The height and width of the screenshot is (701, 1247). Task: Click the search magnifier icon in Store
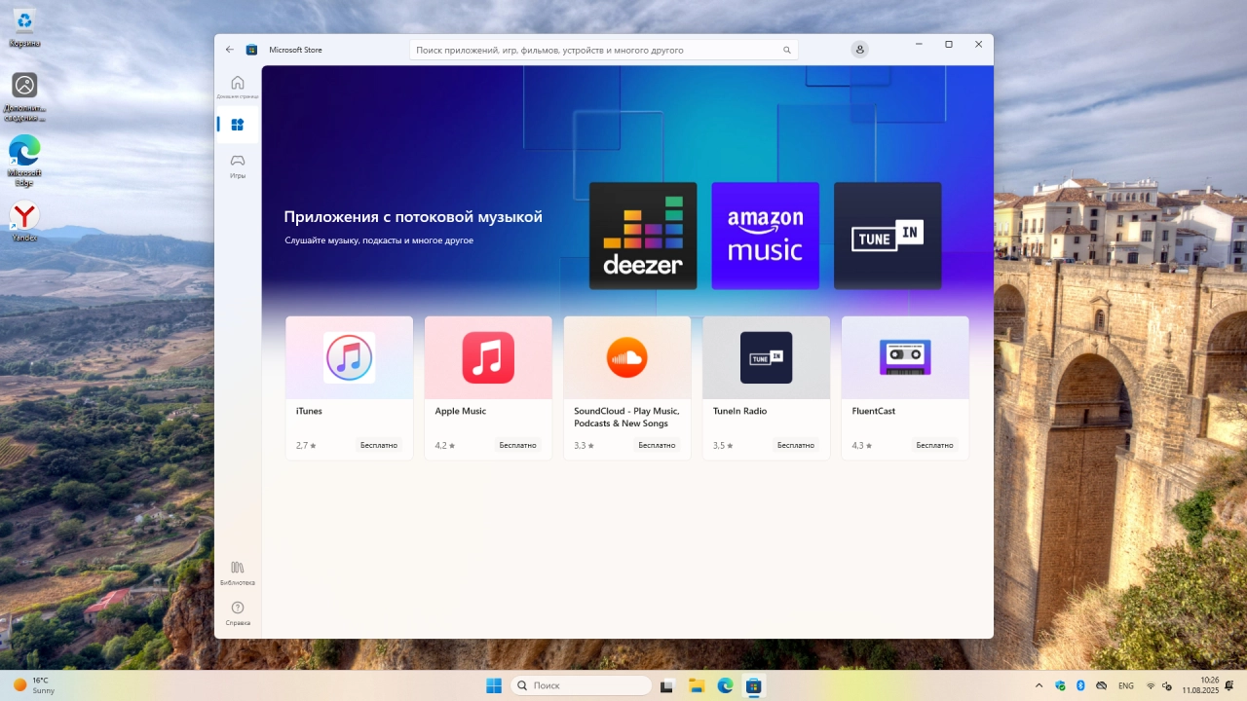point(787,50)
